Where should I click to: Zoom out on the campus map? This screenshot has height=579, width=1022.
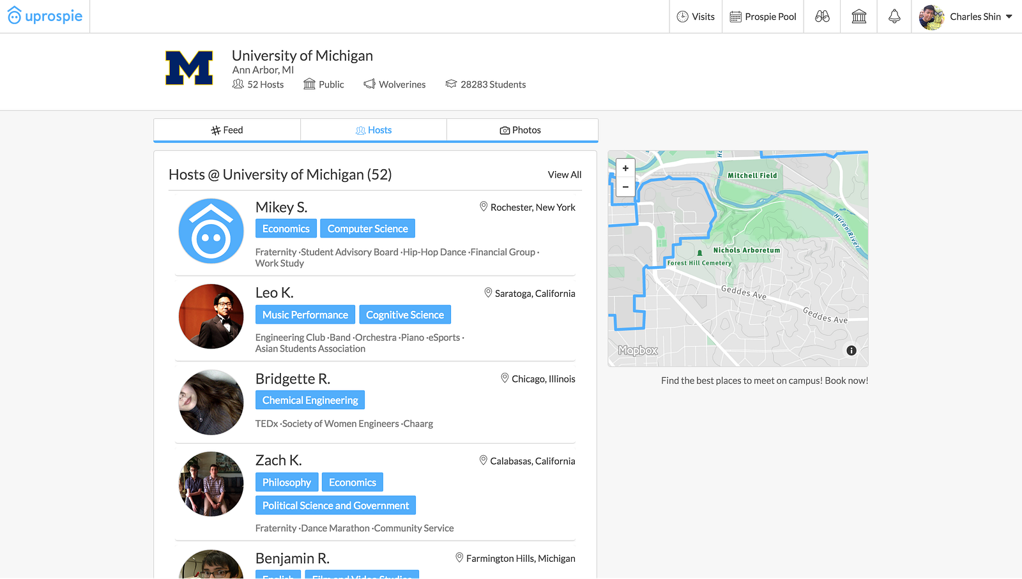(x=625, y=187)
